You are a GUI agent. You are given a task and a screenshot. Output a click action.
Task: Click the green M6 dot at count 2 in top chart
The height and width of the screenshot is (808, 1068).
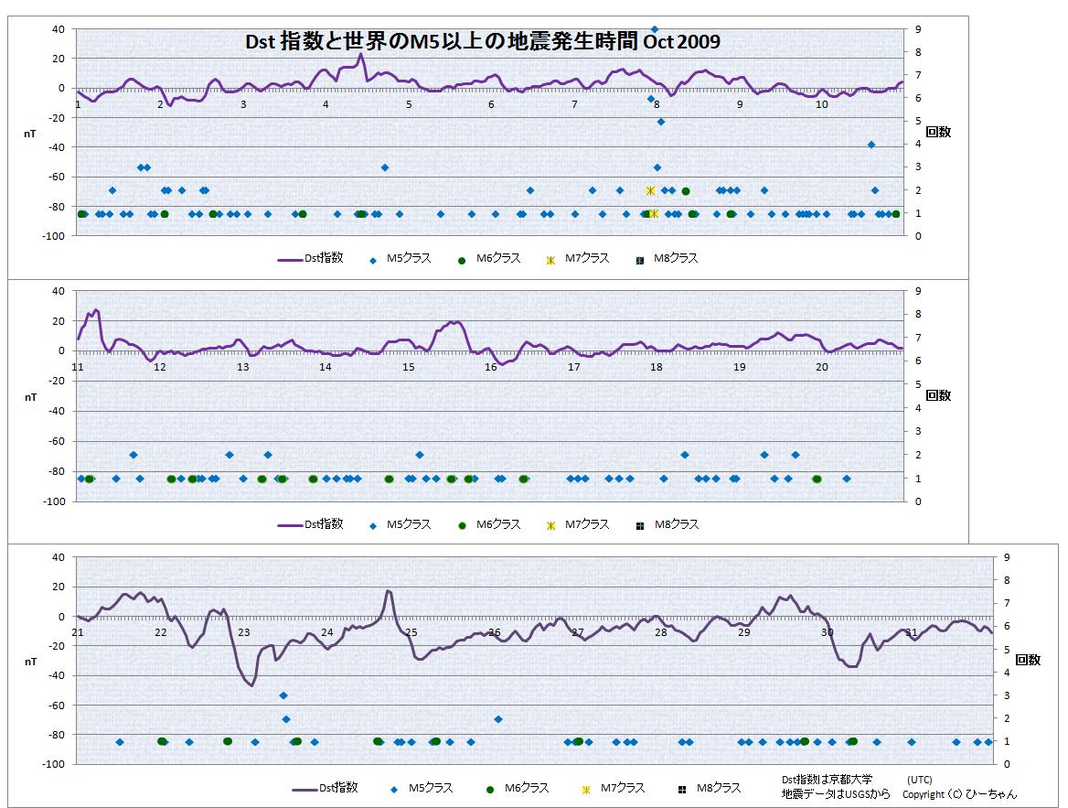tap(686, 191)
